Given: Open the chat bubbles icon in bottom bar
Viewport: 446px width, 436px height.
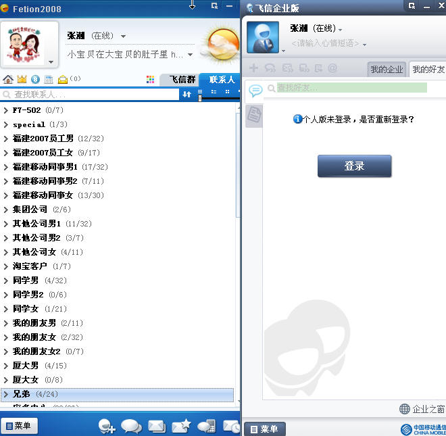Looking at the screenshot, I should tap(131, 427).
